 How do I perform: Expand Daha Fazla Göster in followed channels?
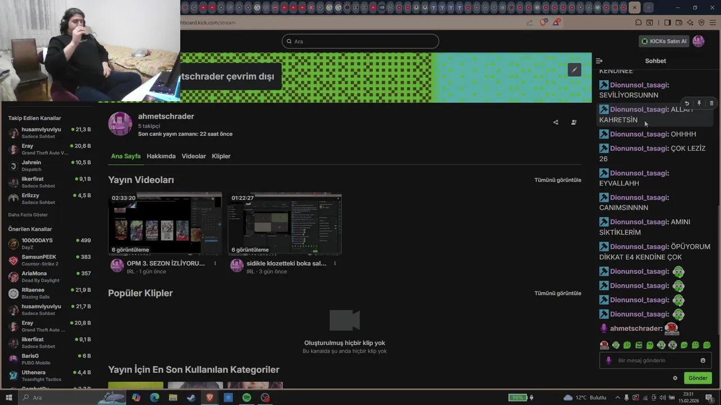click(28, 215)
